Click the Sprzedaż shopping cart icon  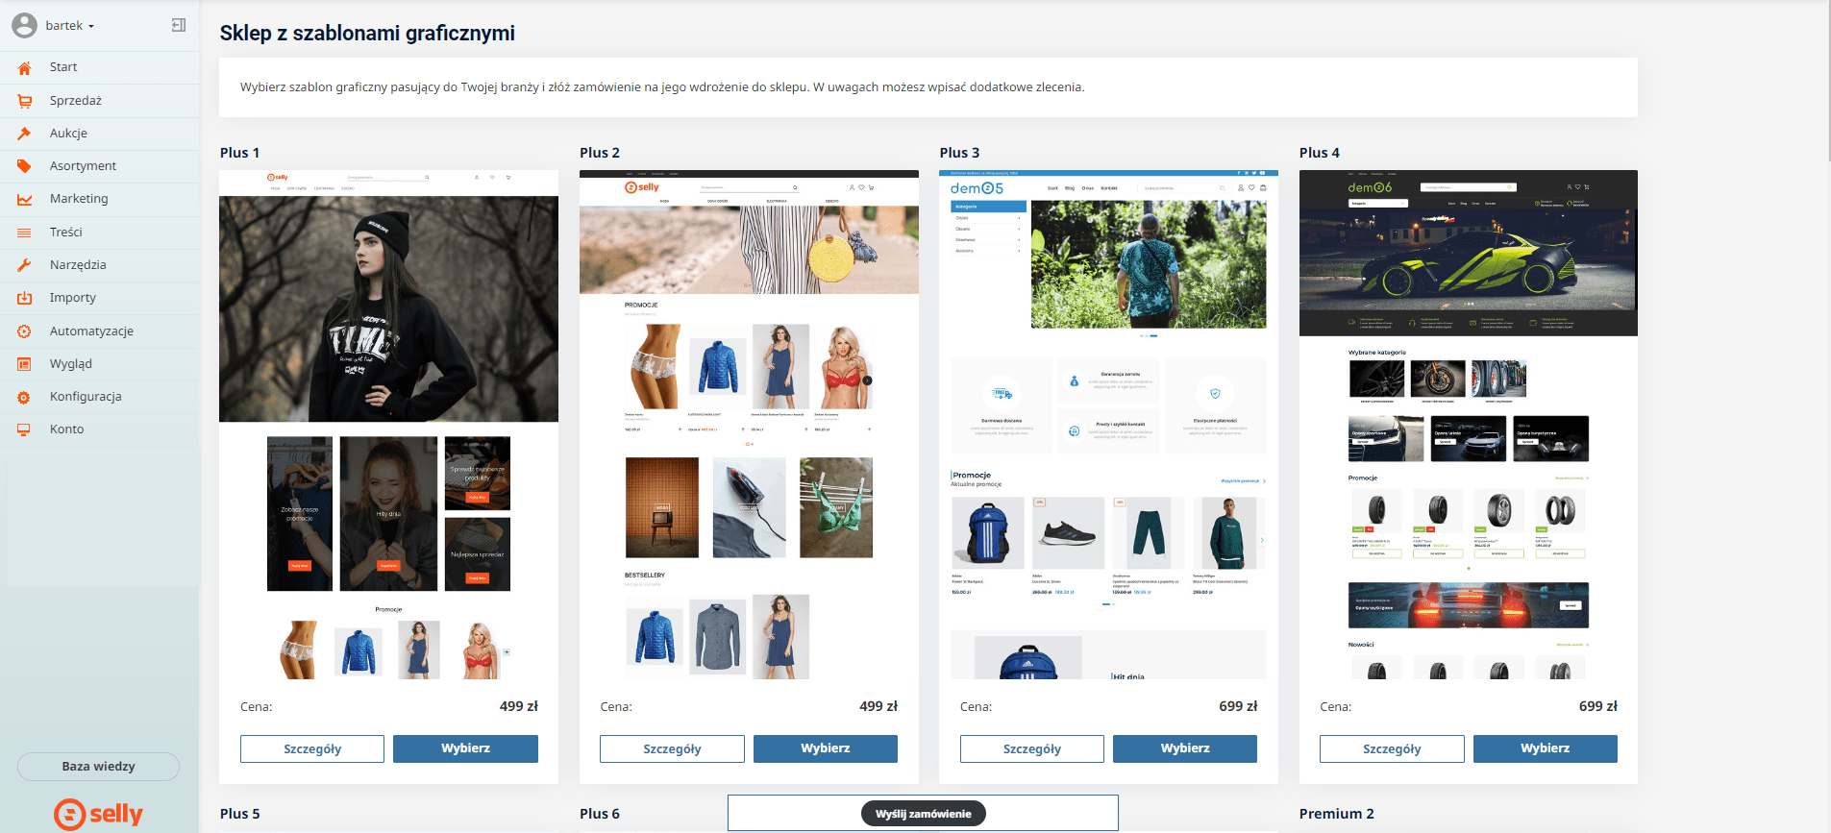tap(25, 101)
